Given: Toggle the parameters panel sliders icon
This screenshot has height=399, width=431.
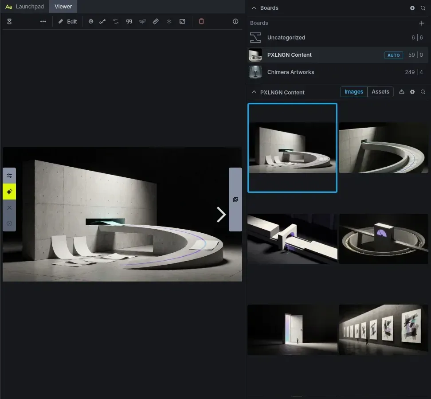Looking at the screenshot, I should pyautogui.click(x=9, y=176).
